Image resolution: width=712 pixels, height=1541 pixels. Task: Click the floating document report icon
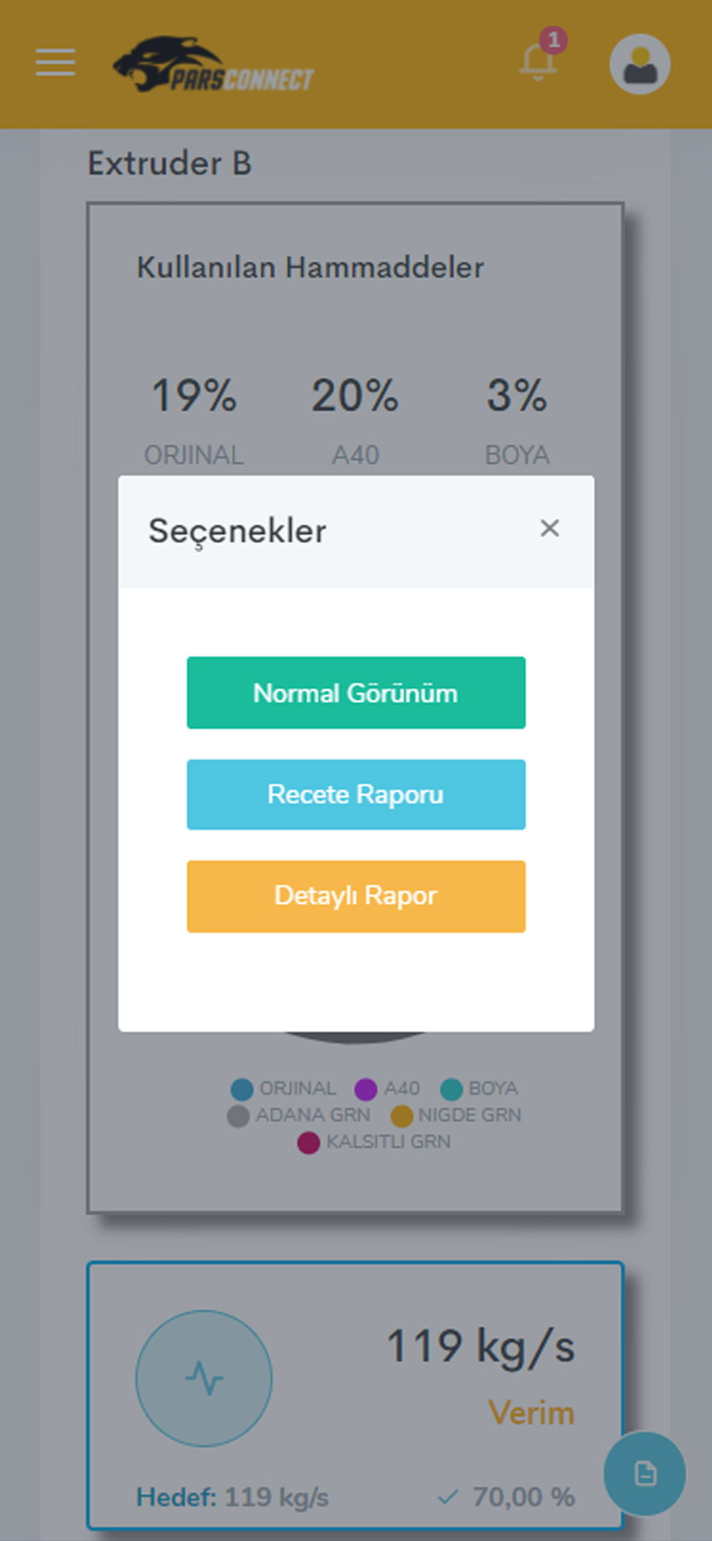click(645, 1474)
